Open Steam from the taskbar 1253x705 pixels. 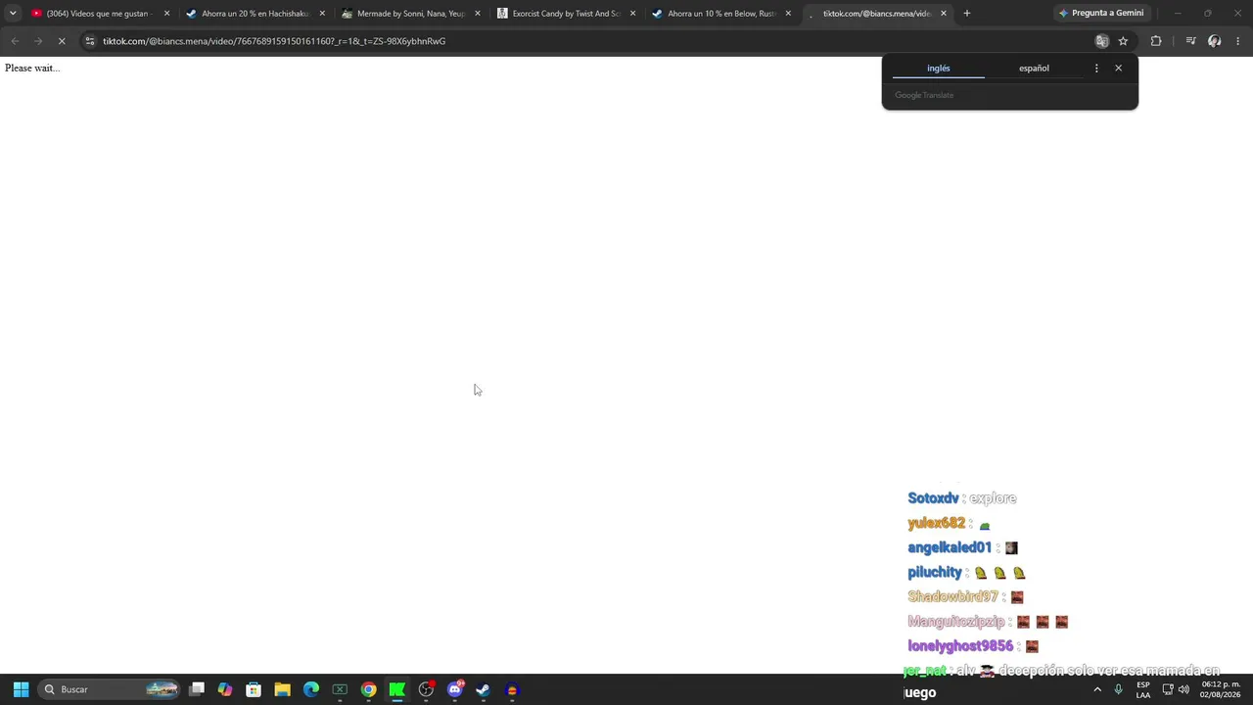click(x=483, y=689)
